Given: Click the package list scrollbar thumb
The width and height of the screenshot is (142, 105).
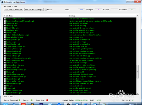Looking at the screenshot, I should coord(138,72).
